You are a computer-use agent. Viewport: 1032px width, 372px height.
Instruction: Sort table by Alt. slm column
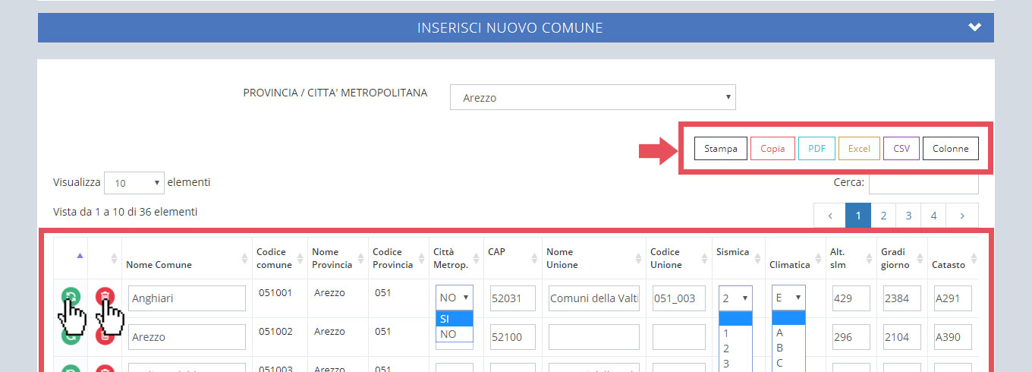tap(851, 258)
